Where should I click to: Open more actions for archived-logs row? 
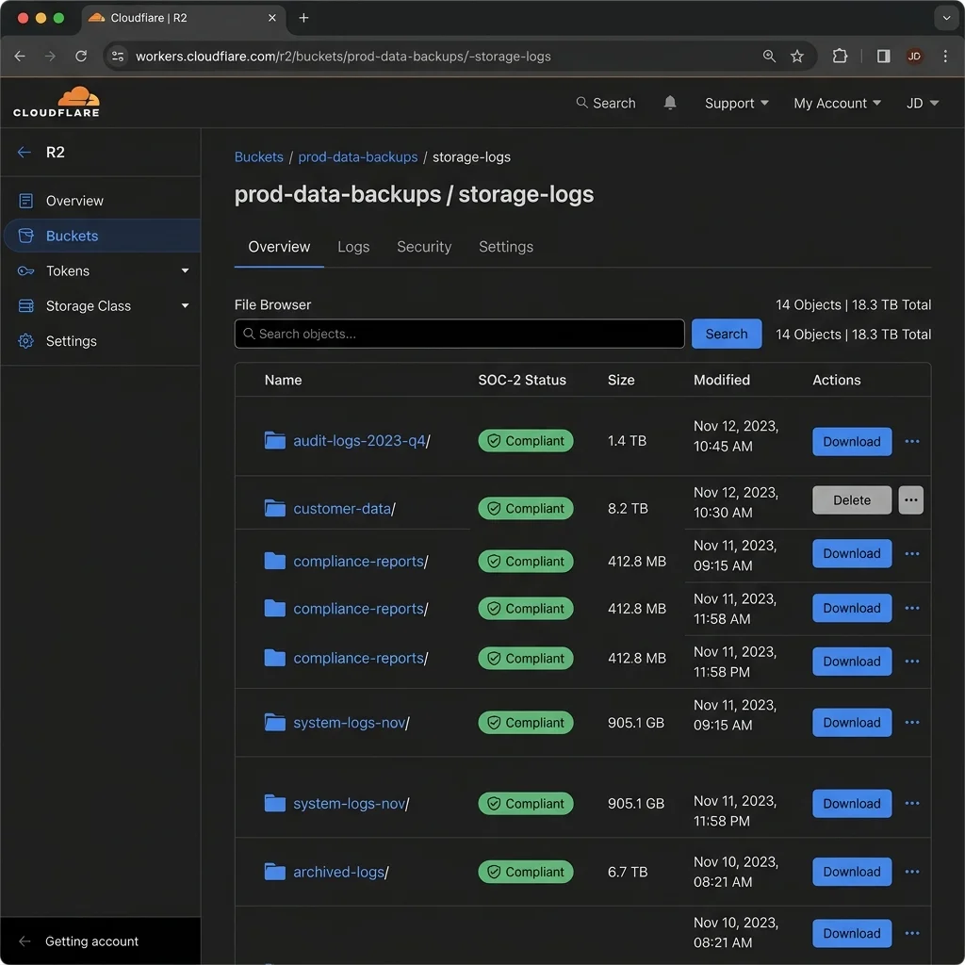[x=911, y=872]
